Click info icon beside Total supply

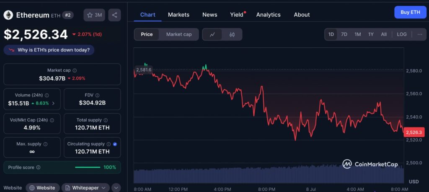coord(106,120)
